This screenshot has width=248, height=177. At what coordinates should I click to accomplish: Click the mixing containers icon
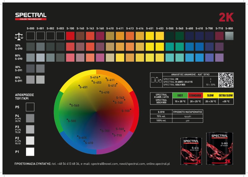pyautogui.click(x=156, y=80)
